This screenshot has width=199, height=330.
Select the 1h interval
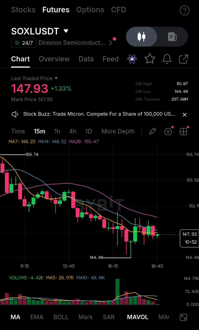(x=57, y=131)
